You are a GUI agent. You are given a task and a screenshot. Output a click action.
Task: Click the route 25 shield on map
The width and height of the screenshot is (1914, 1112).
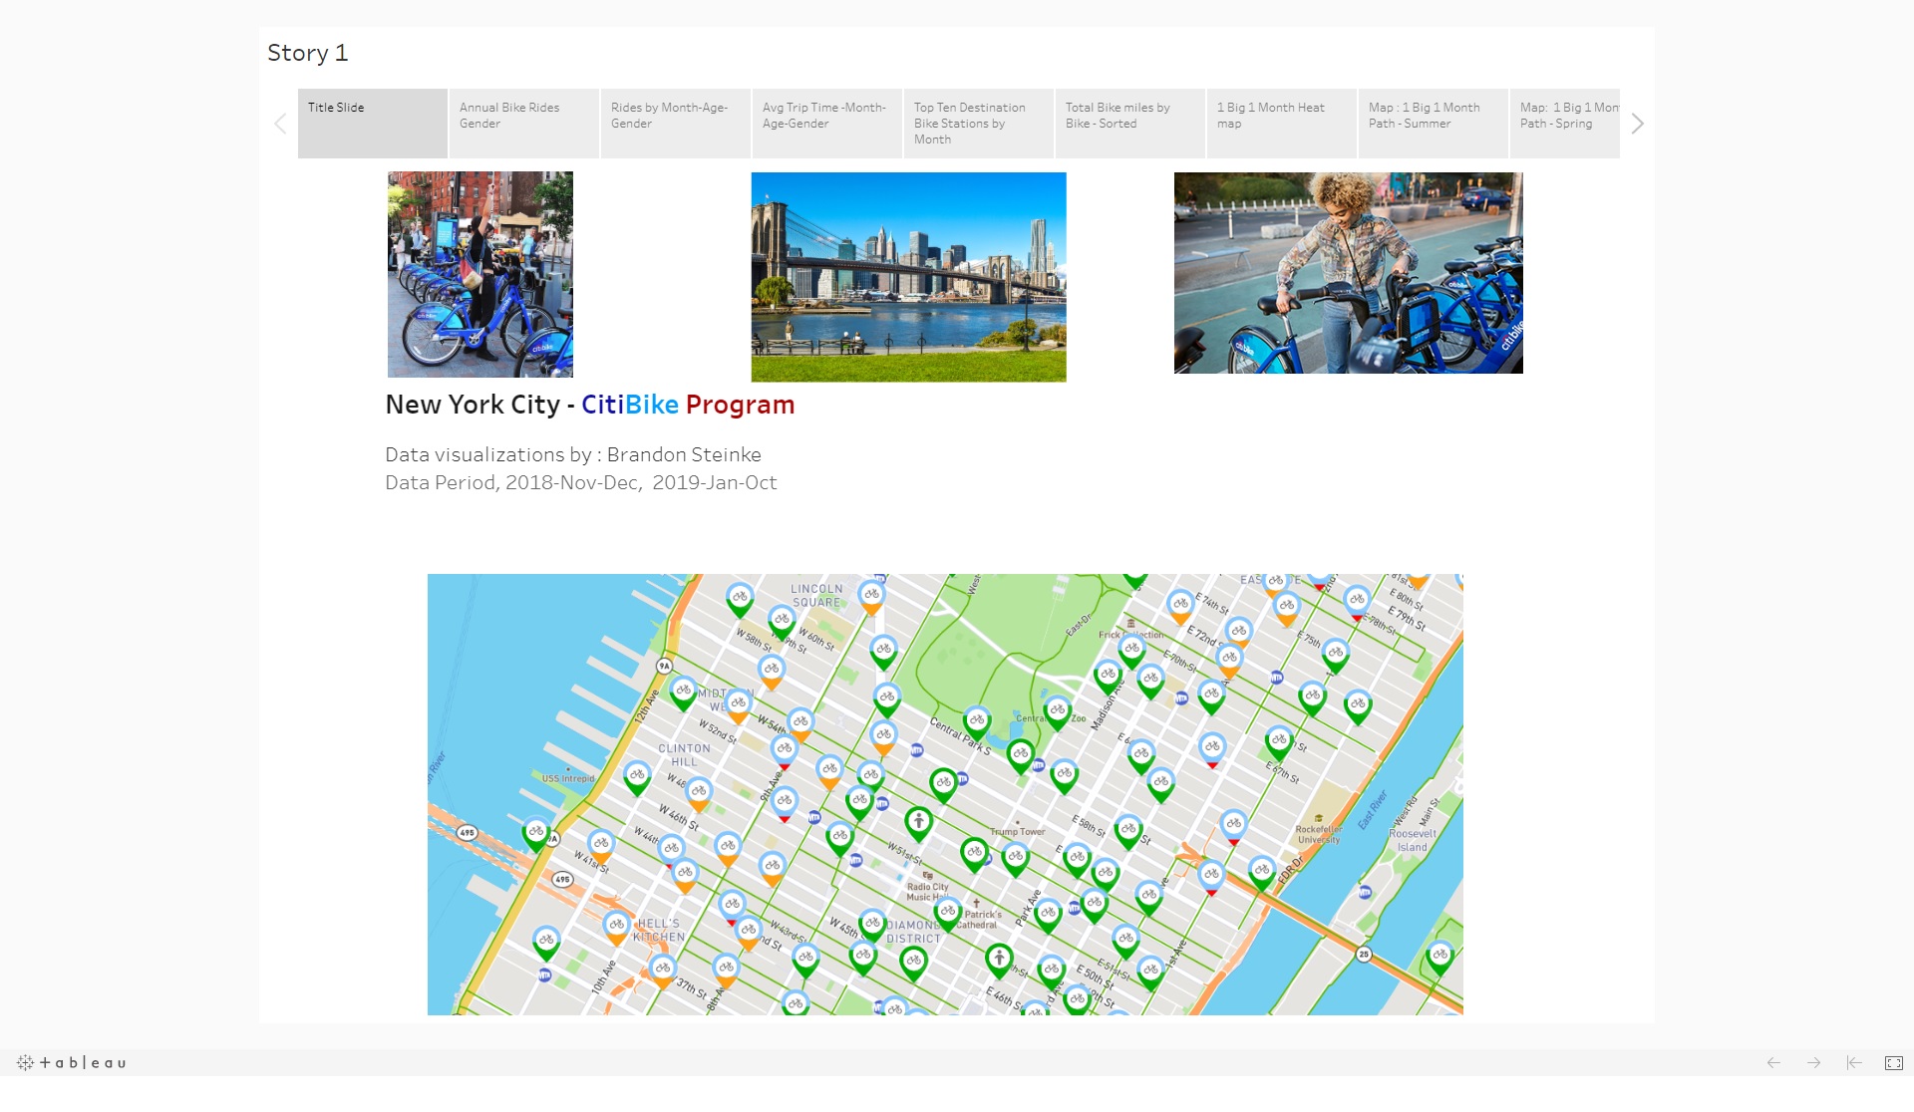click(1364, 955)
